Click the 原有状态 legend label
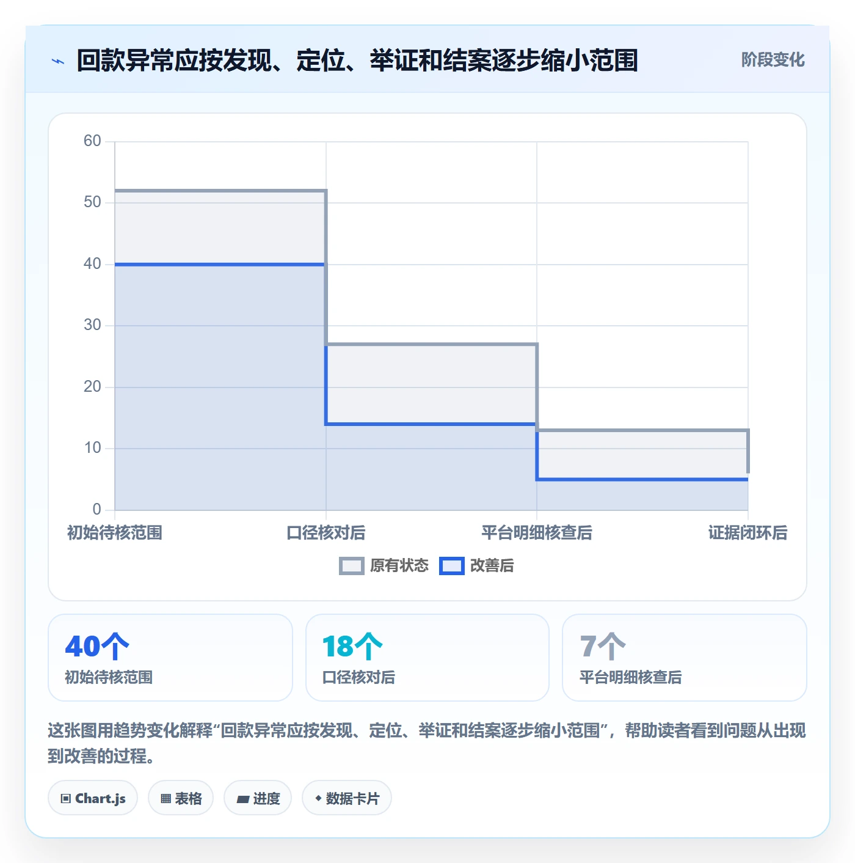The height and width of the screenshot is (863, 855). pos(399,566)
